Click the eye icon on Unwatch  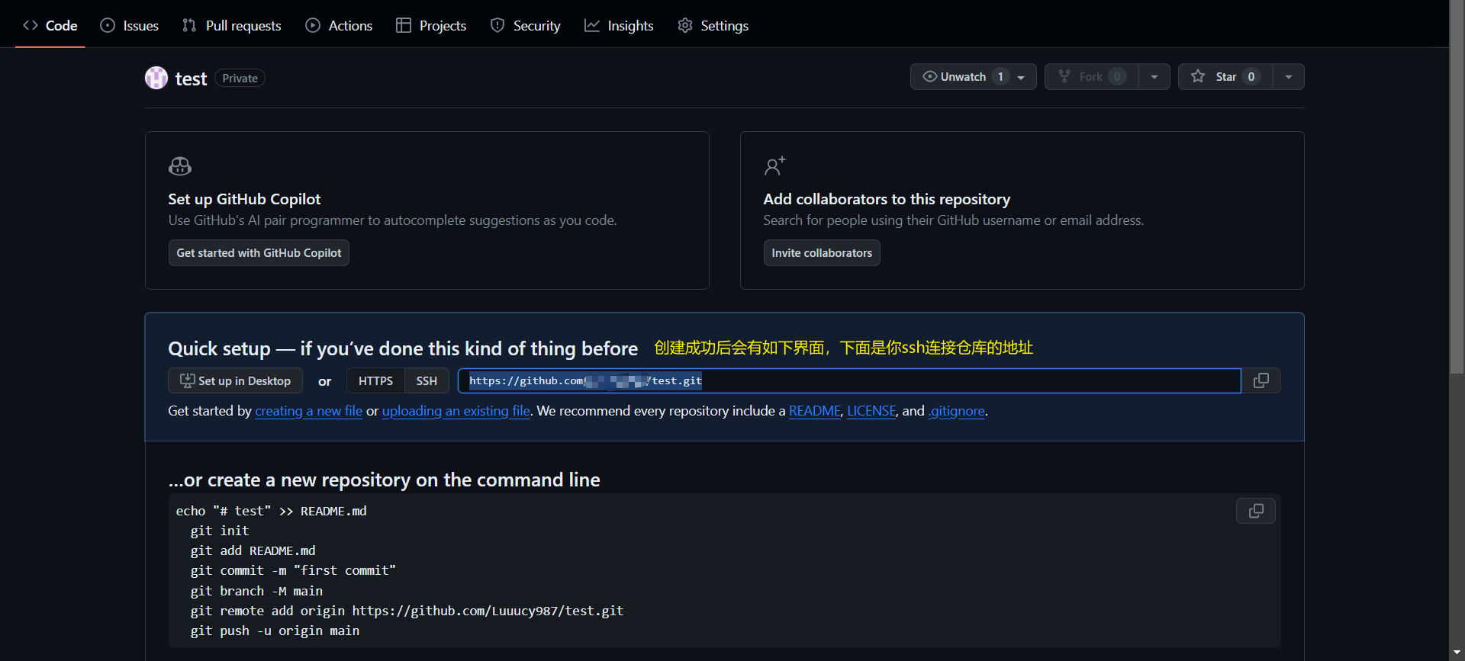point(929,76)
